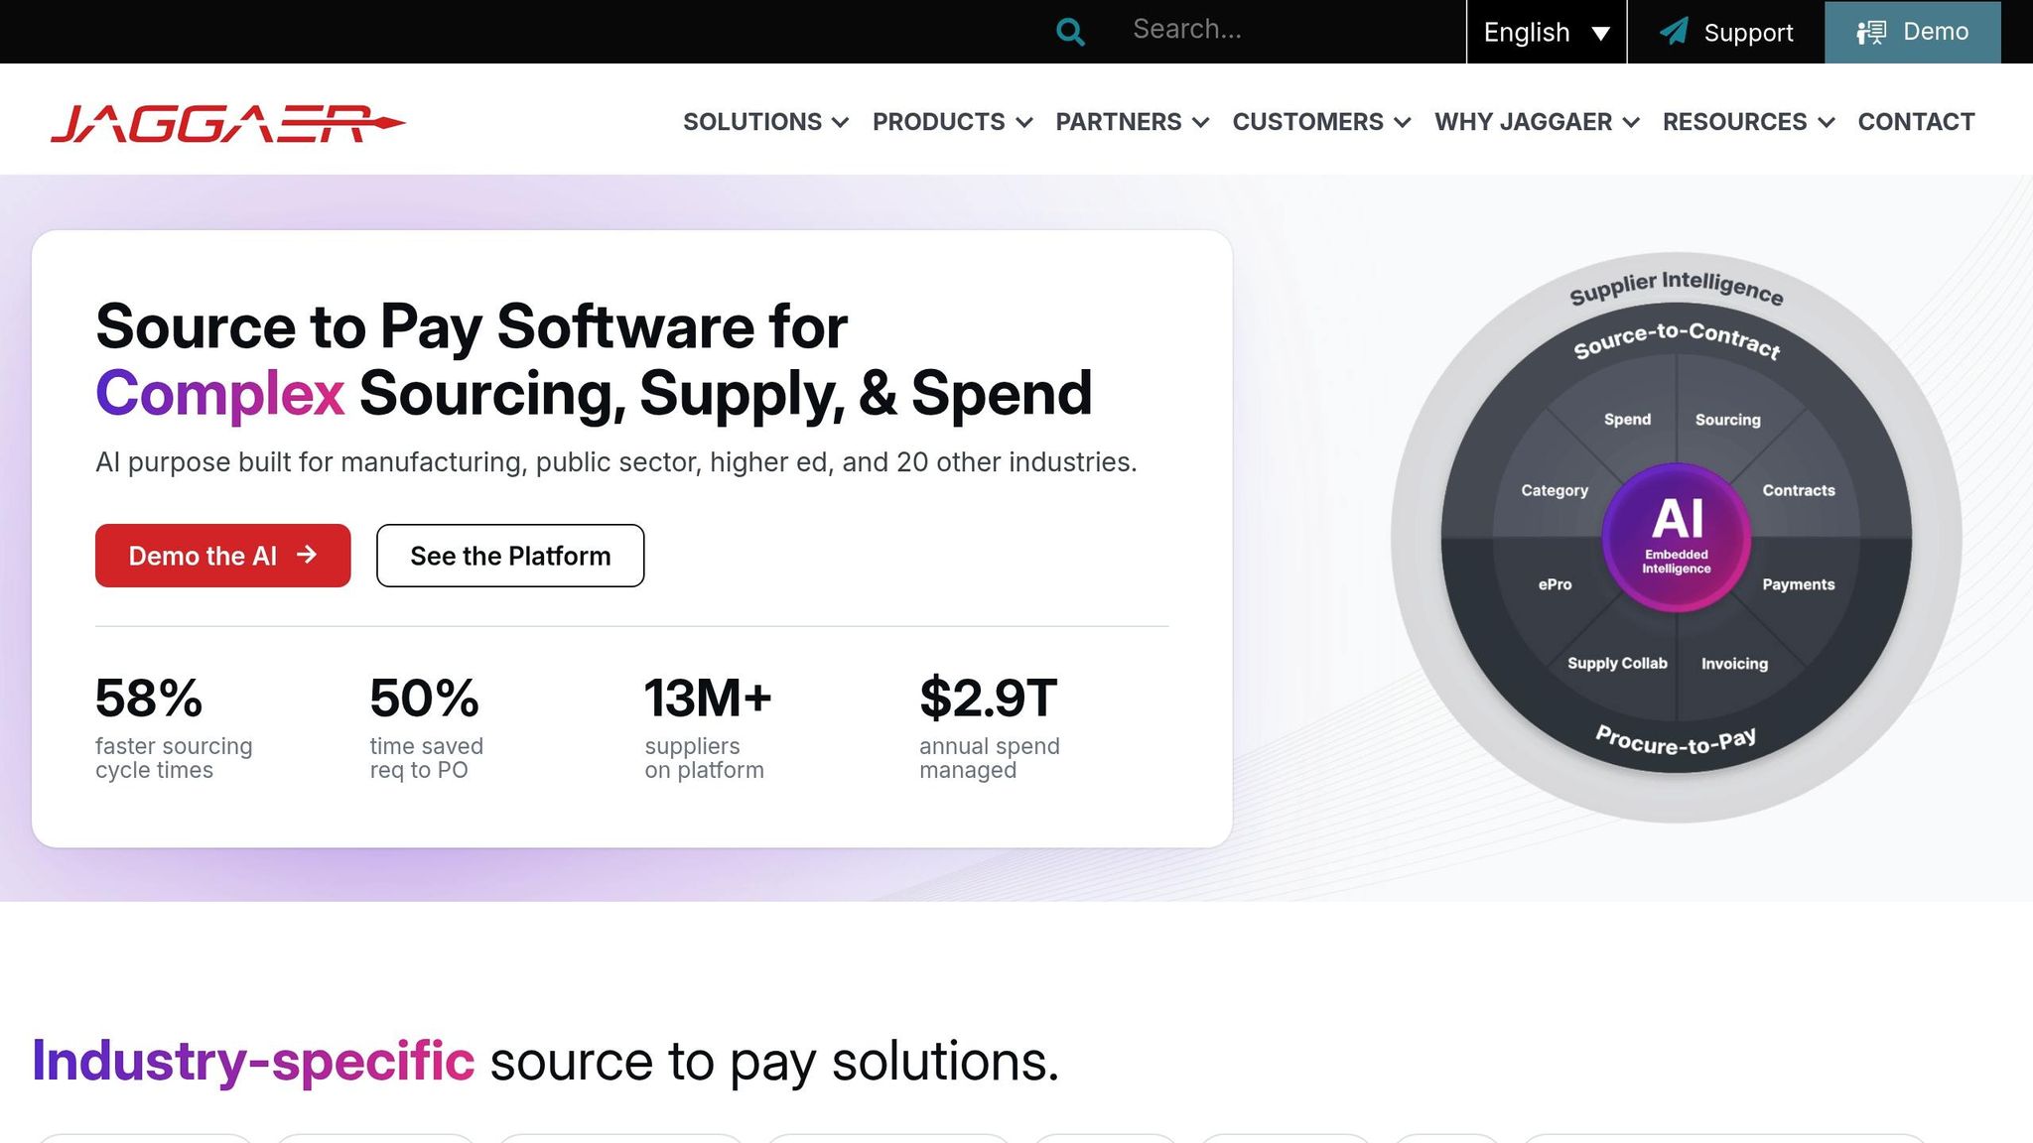Click the Source-to-Contract ring label

pos(1677,339)
